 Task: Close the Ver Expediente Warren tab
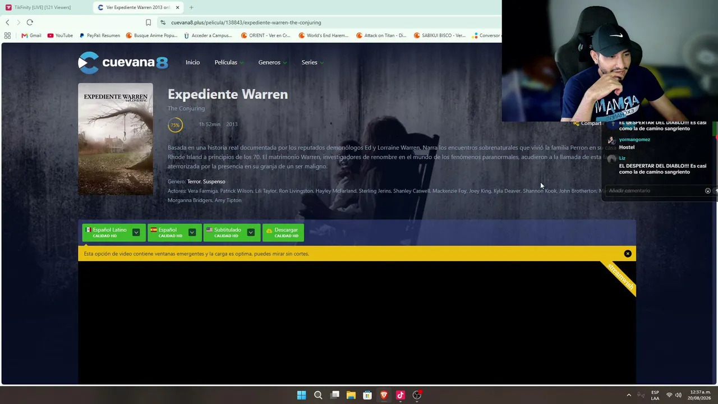[x=178, y=7]
